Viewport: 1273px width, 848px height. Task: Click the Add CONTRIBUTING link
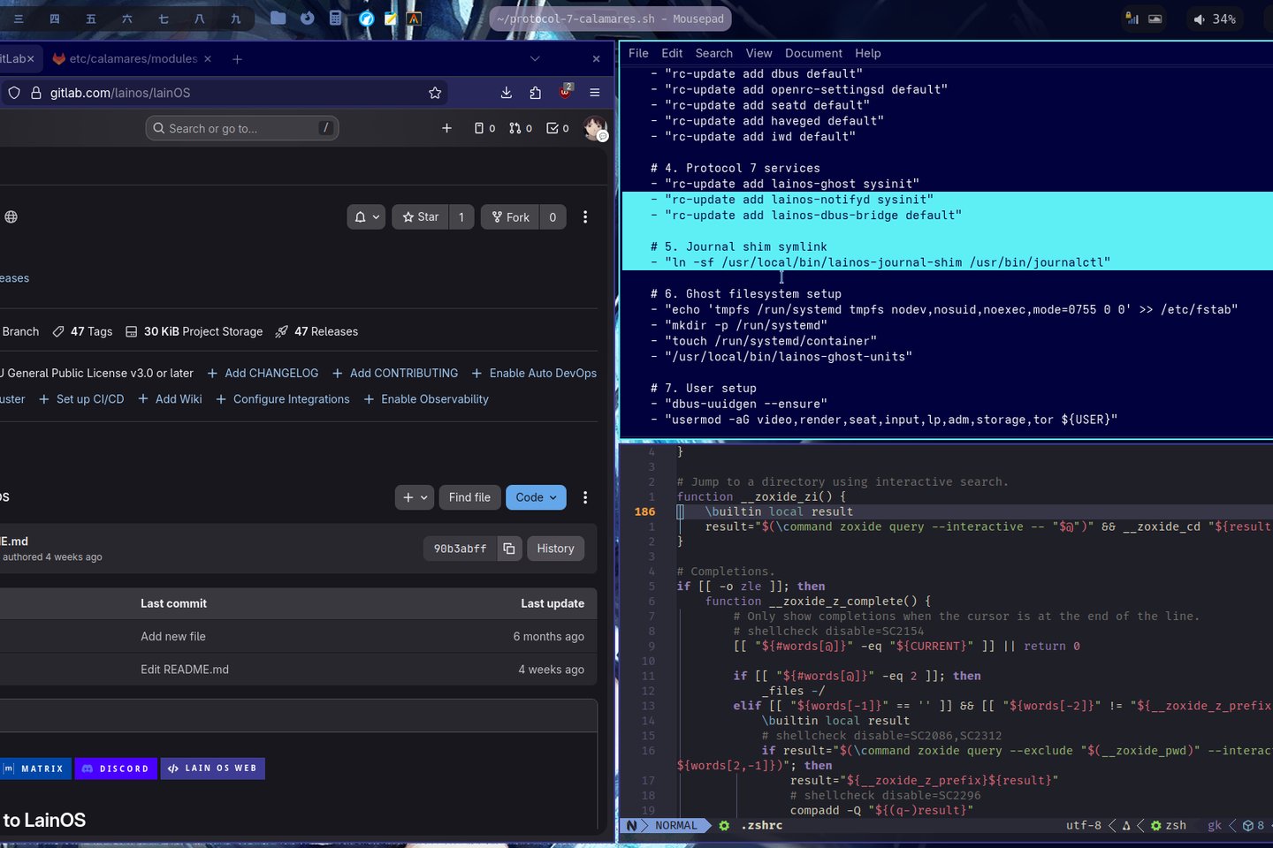pyautogui.click(x=394, y=374)
